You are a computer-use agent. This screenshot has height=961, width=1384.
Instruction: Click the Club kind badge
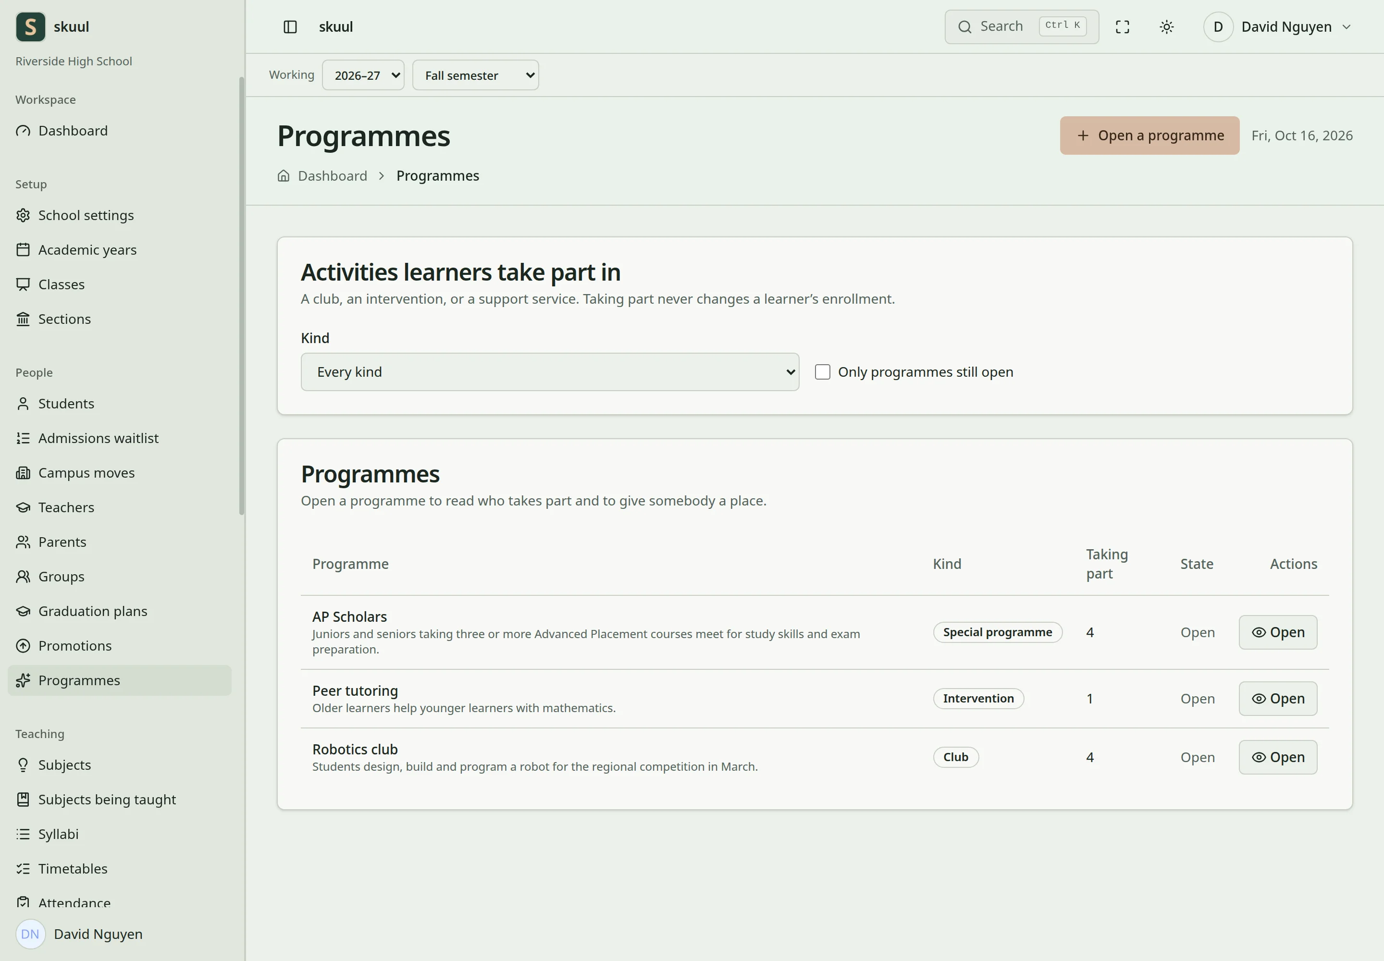point(956,757)
